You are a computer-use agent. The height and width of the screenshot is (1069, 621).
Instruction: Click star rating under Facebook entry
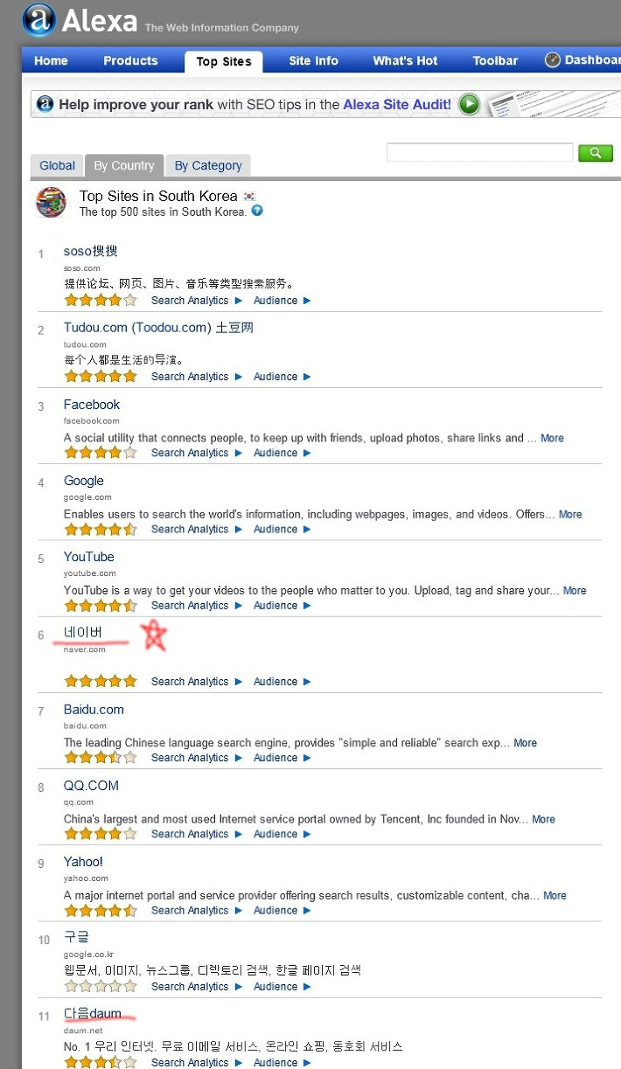pos(101,453)
